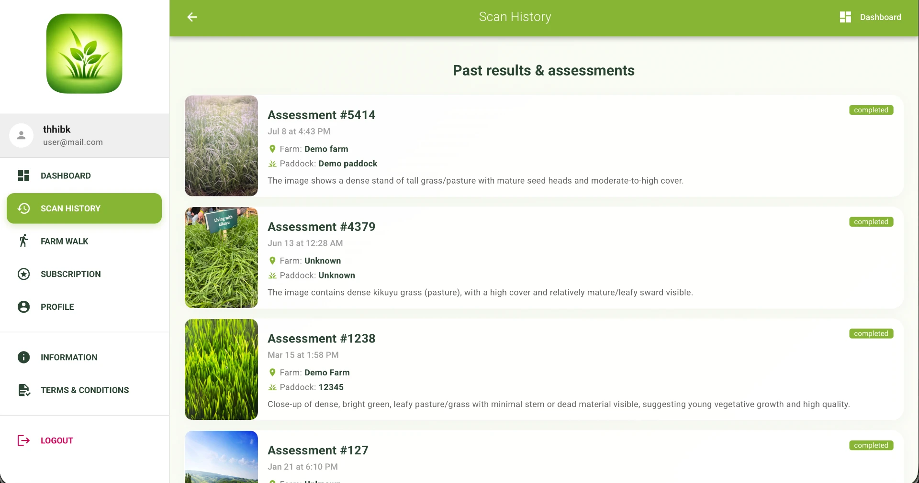Open Dashboard from the top-right header link
The height and width of the screenshot is (483, 919).
(x=870, y=17)
